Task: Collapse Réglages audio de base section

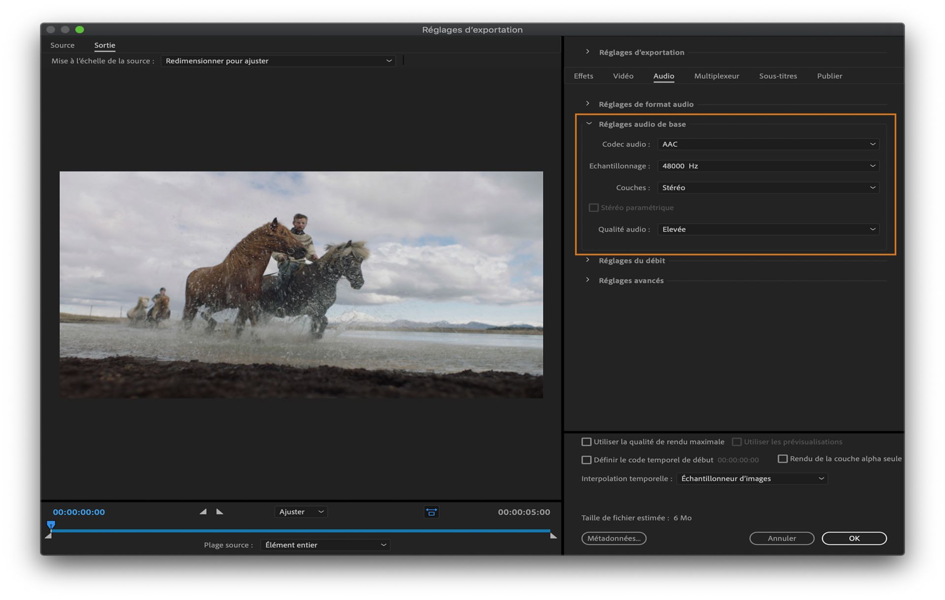Action: (589, 124)
